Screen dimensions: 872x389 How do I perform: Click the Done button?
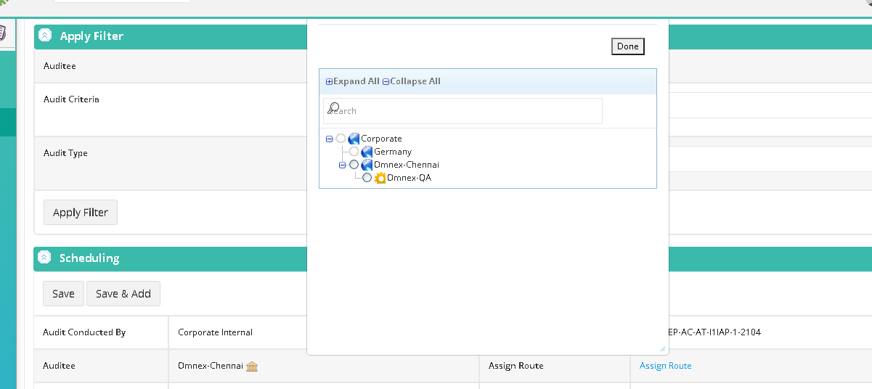[628, 46]
